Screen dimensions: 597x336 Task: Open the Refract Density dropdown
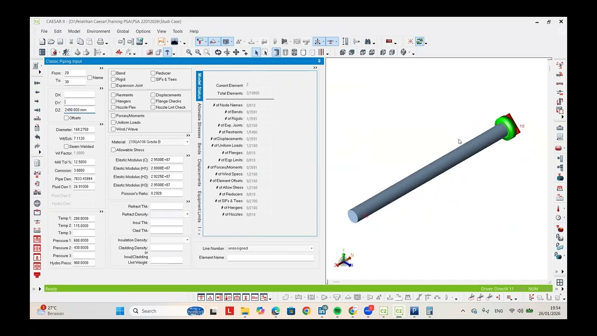(187, 215)
